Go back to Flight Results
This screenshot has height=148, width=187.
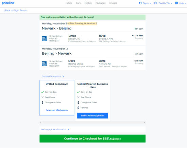[16, 11]
